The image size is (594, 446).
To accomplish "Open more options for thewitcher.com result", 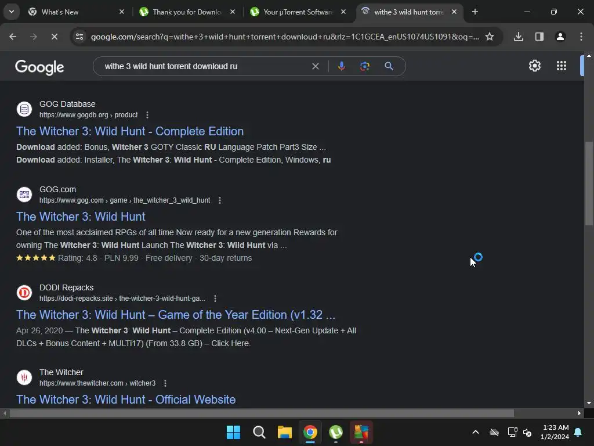I will pyautogui.click(x=165, y=383).
